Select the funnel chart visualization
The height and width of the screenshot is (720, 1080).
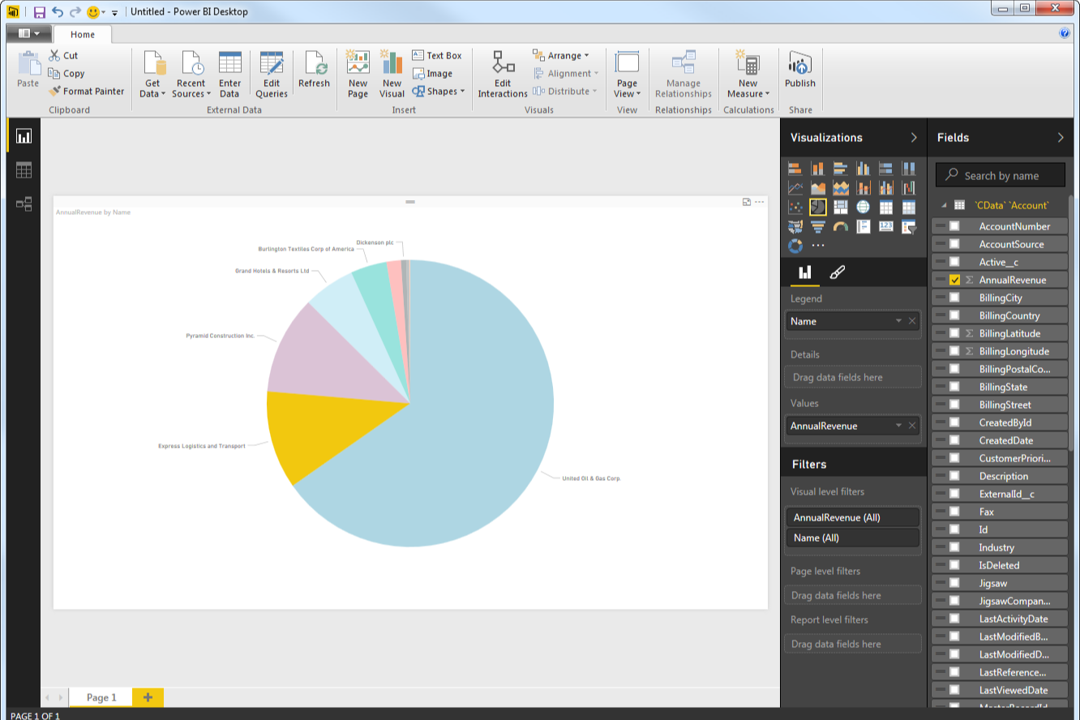click(818, 227)
